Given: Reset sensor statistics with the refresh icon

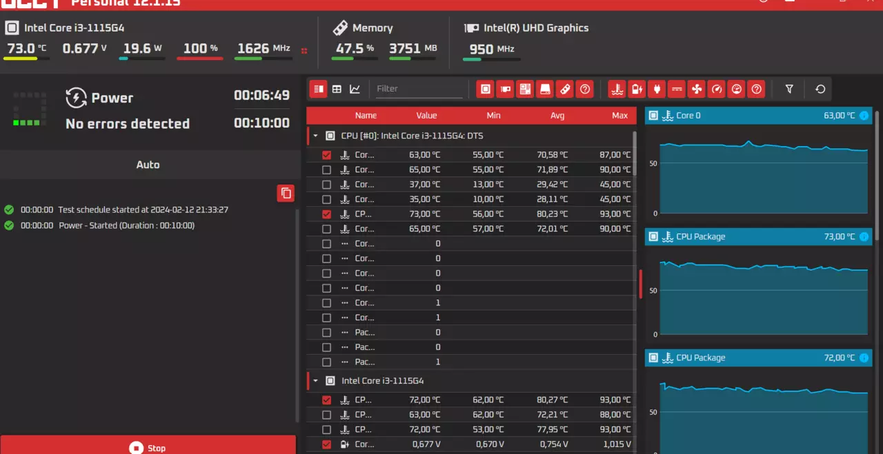Looking at the screenshot, I should coord(820,89).
